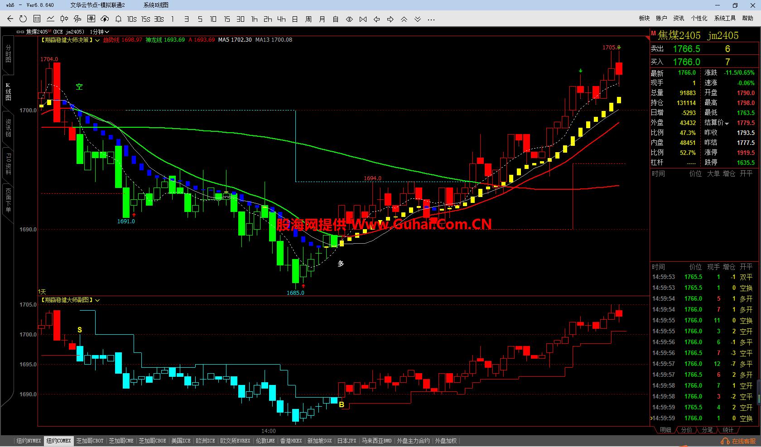Expand the 期赢稳健大师决策 indicator dropdown
Viewport: 761px width, 447px height.
click(97, 40)
